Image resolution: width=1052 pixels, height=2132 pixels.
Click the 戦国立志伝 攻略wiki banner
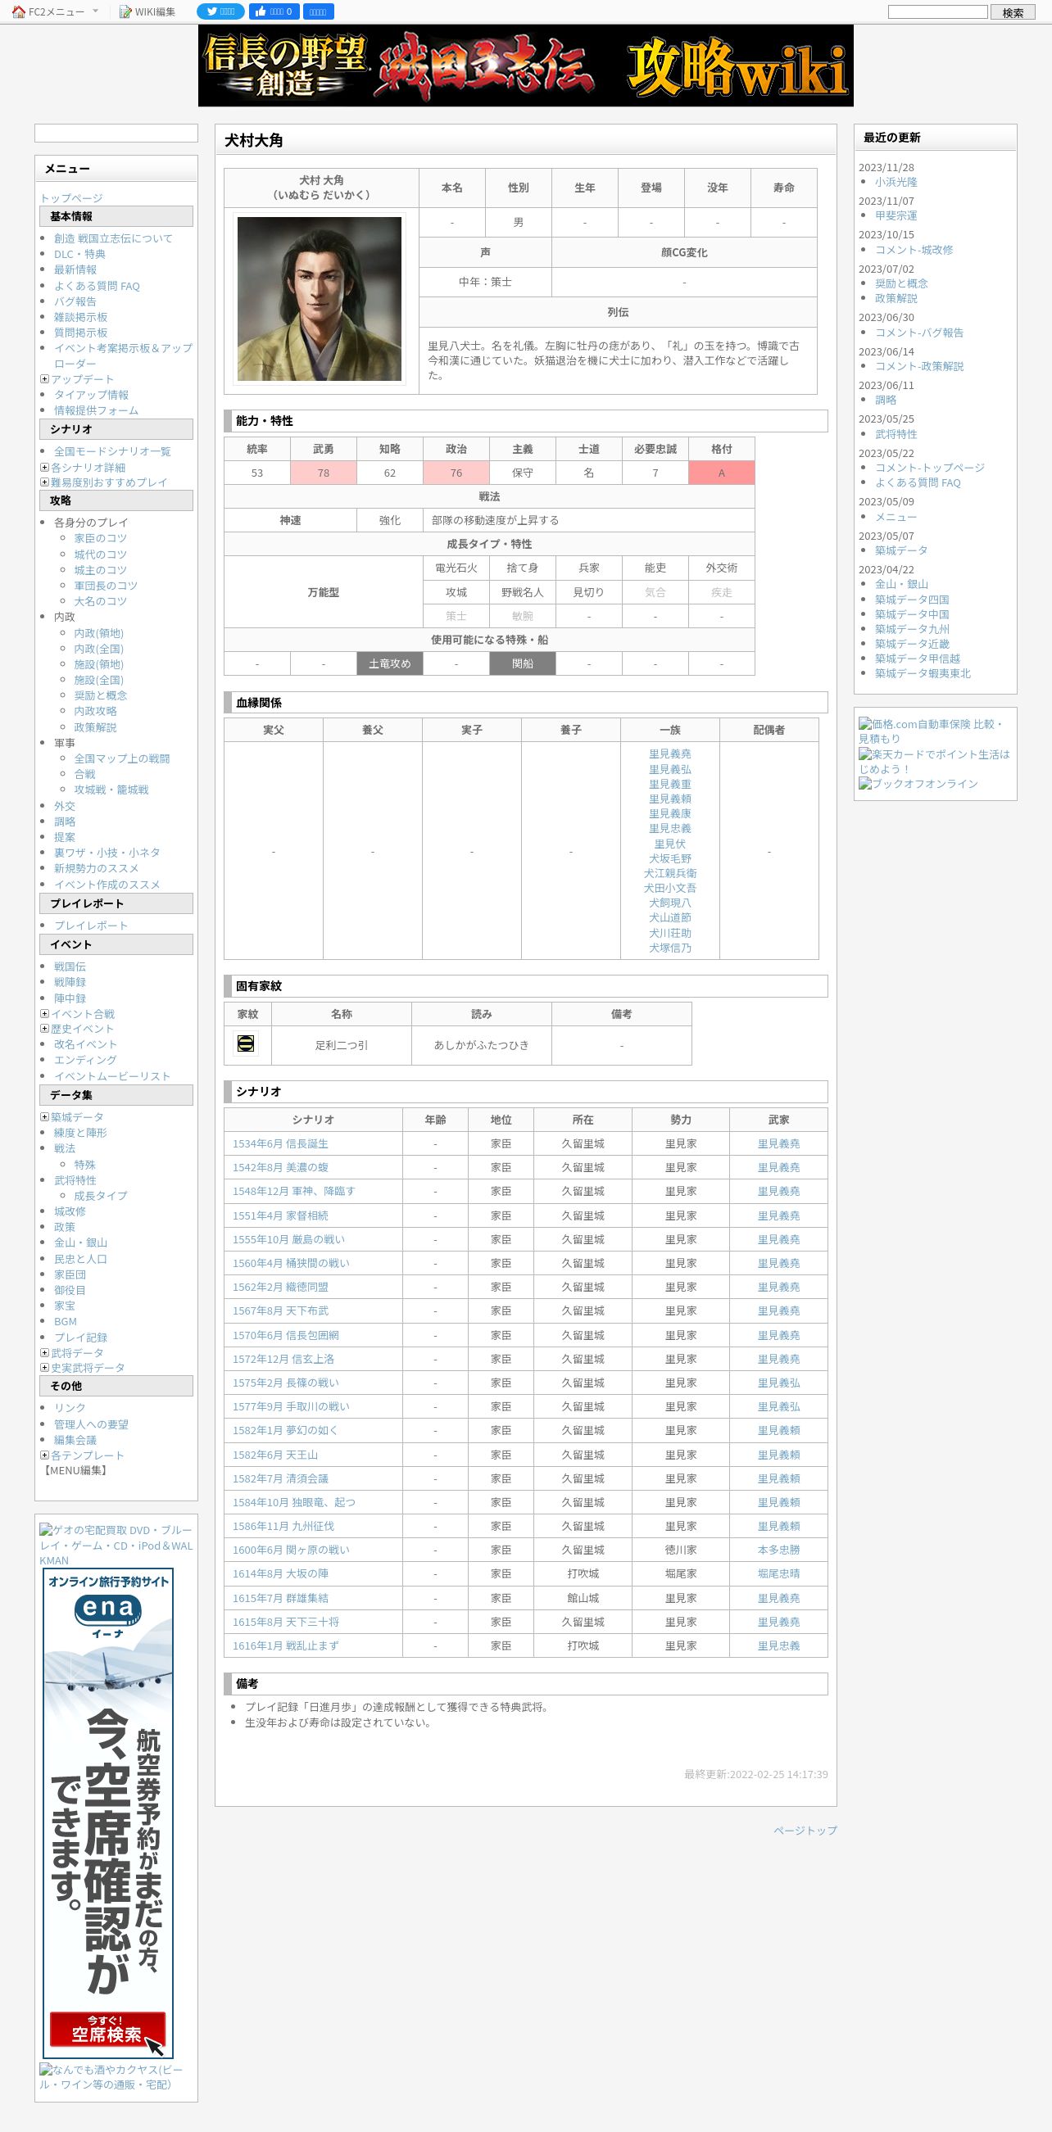(x=525, y=66)
